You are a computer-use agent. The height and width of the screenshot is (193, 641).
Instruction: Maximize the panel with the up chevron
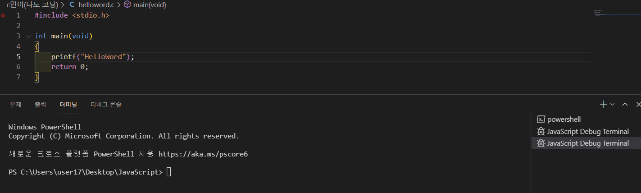click(625, 104)
